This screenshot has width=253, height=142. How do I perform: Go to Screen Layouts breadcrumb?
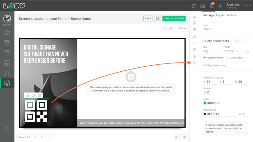pyautogui.click(x=31, y=19)
